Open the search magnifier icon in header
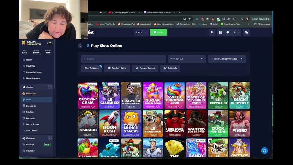 click(212, 32)
